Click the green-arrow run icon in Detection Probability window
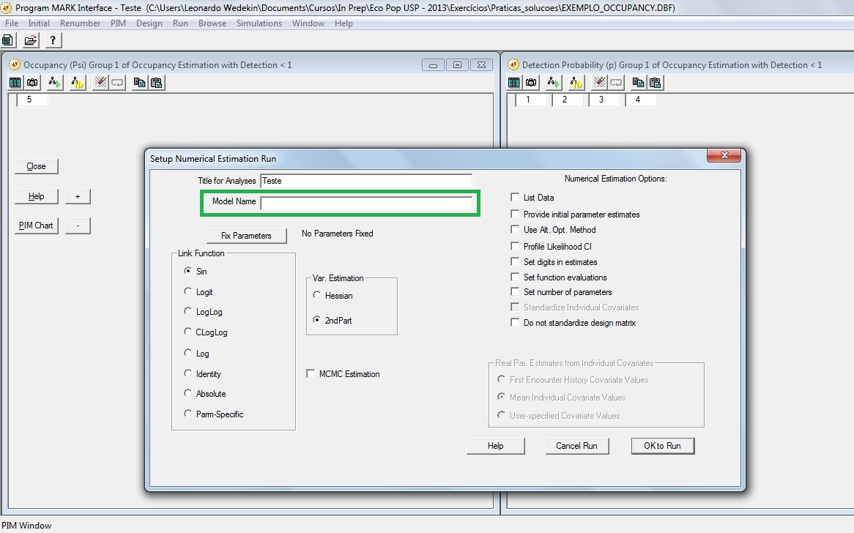The image size is (854, 533). [x=553, y=83]
